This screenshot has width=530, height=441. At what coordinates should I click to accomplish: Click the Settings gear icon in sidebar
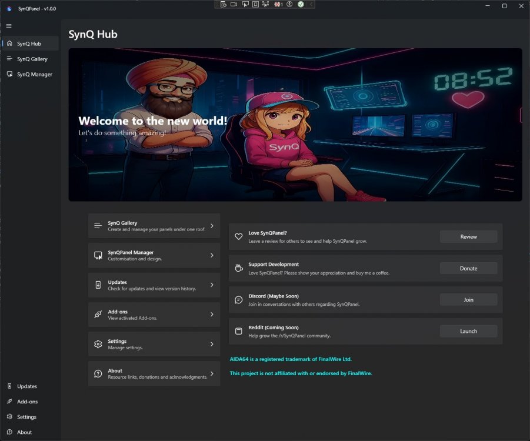pos(9,417)
